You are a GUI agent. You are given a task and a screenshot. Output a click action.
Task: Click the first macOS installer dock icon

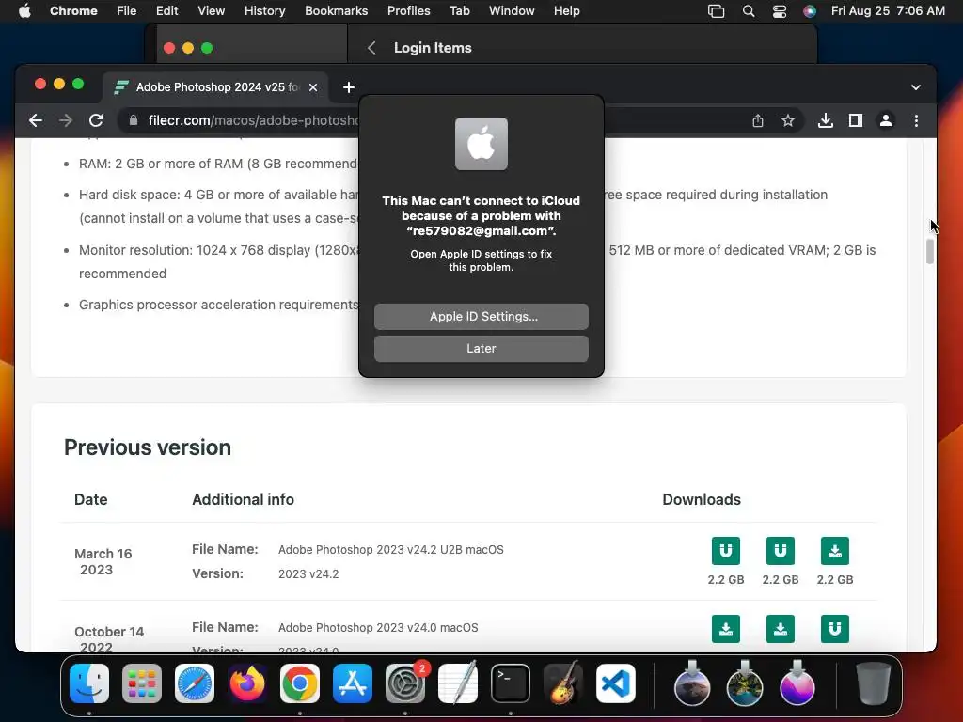pos(692,683)
